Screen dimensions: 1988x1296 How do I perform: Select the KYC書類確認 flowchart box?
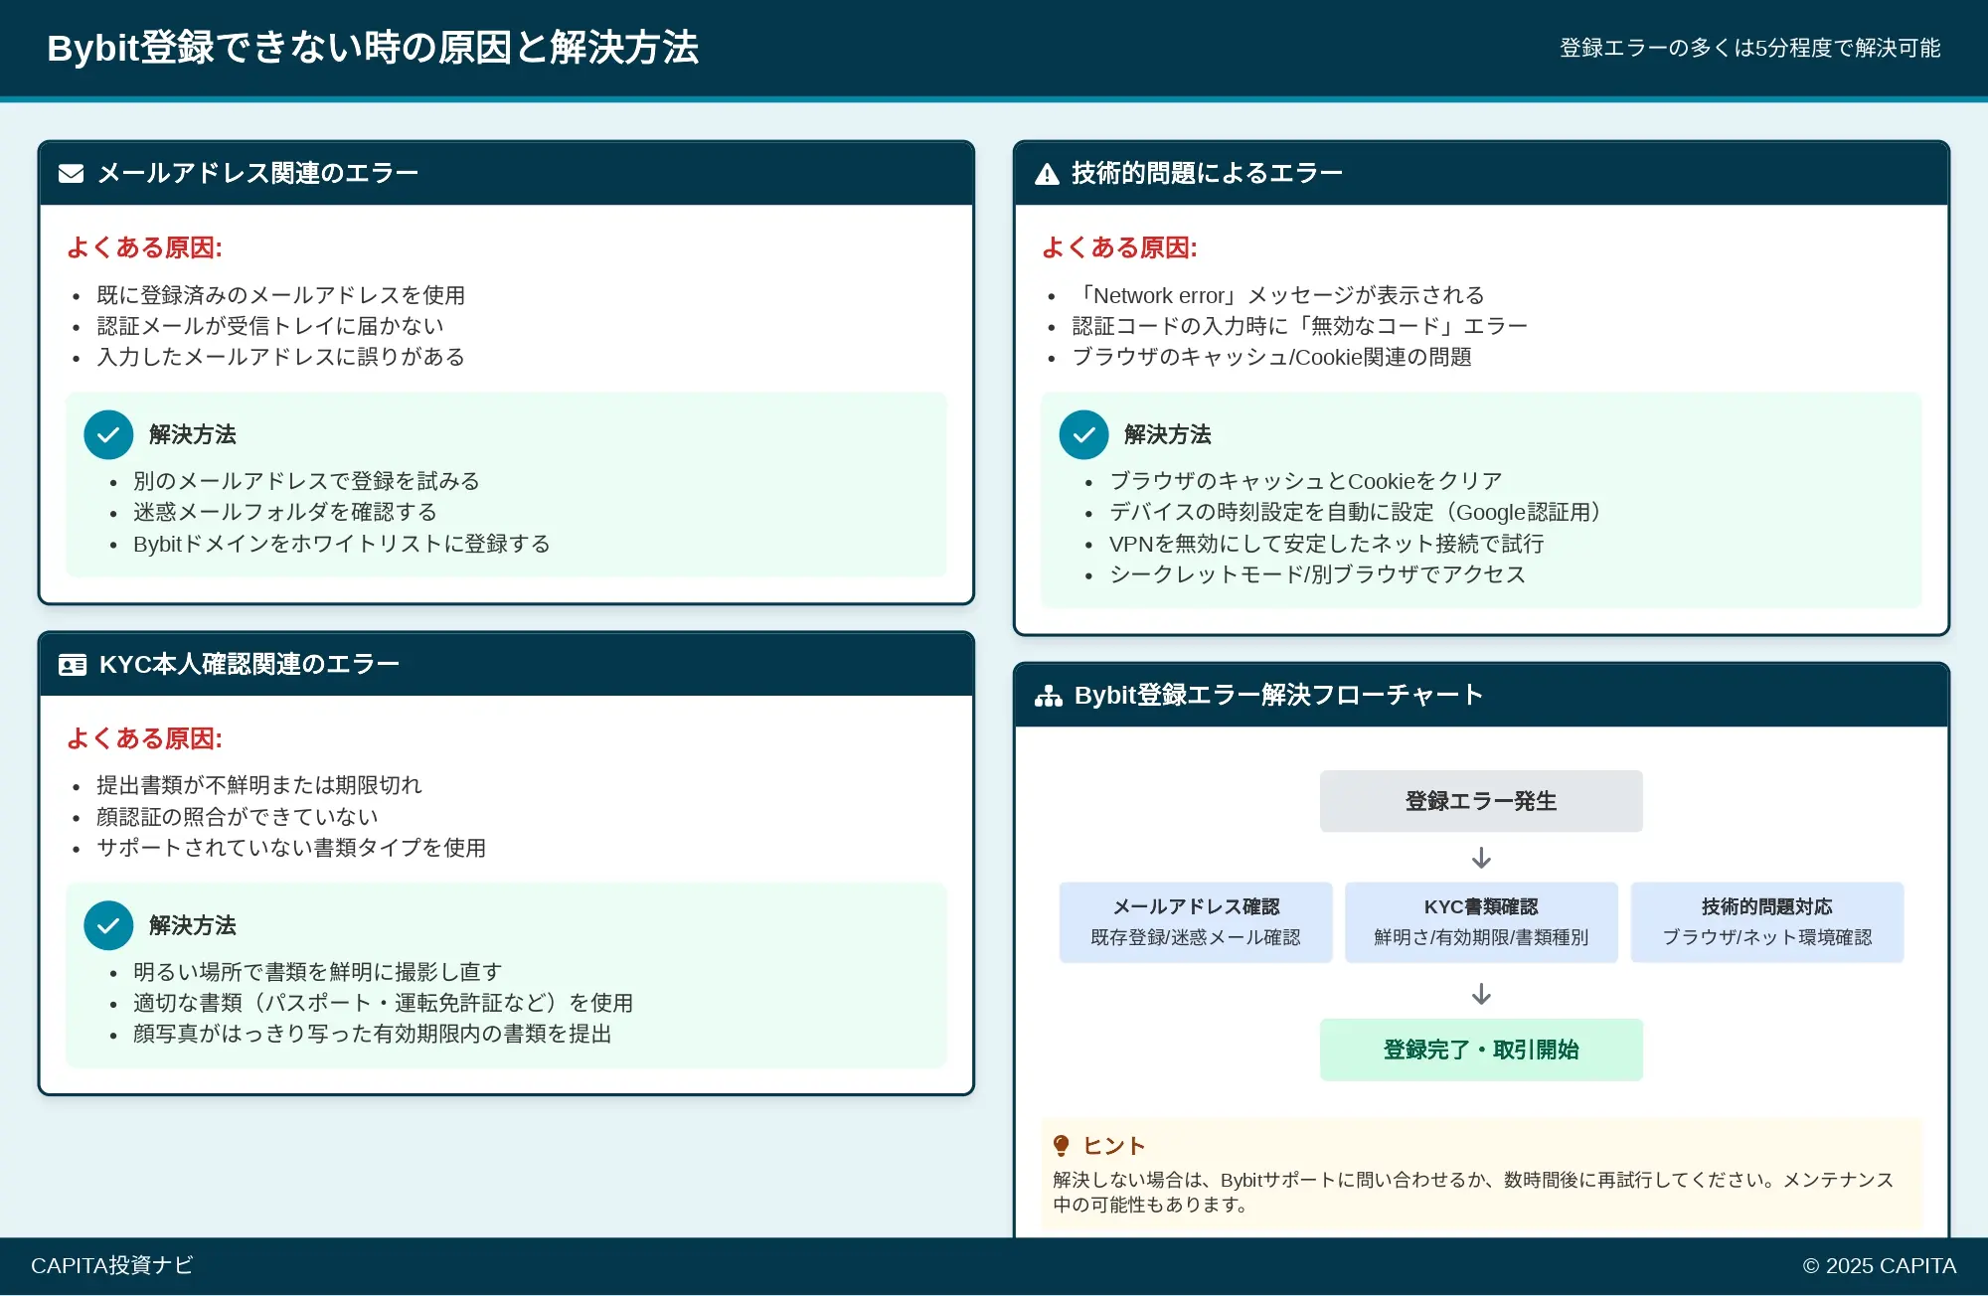[x=1481, y=922]
